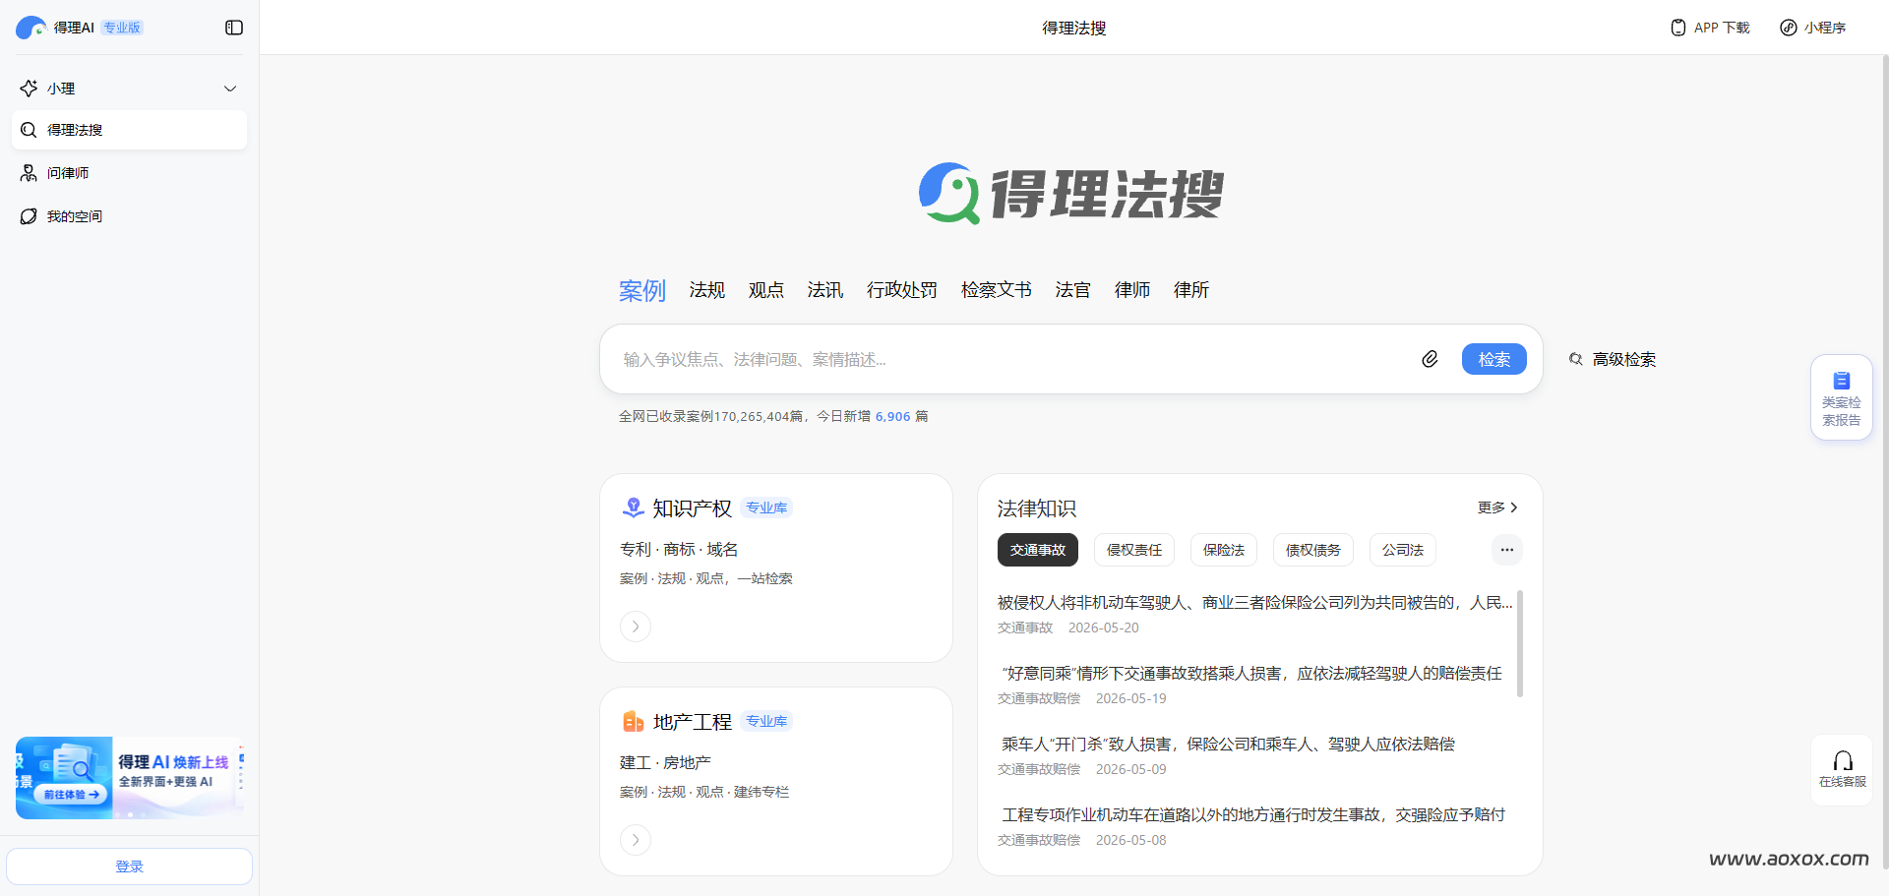Click the 专业库 badge on 知识产权
Viewport: 1889px width, 896px height.
[766, 508]
